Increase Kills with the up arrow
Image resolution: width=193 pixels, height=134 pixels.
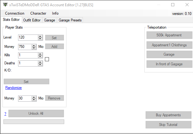[40, 54]
